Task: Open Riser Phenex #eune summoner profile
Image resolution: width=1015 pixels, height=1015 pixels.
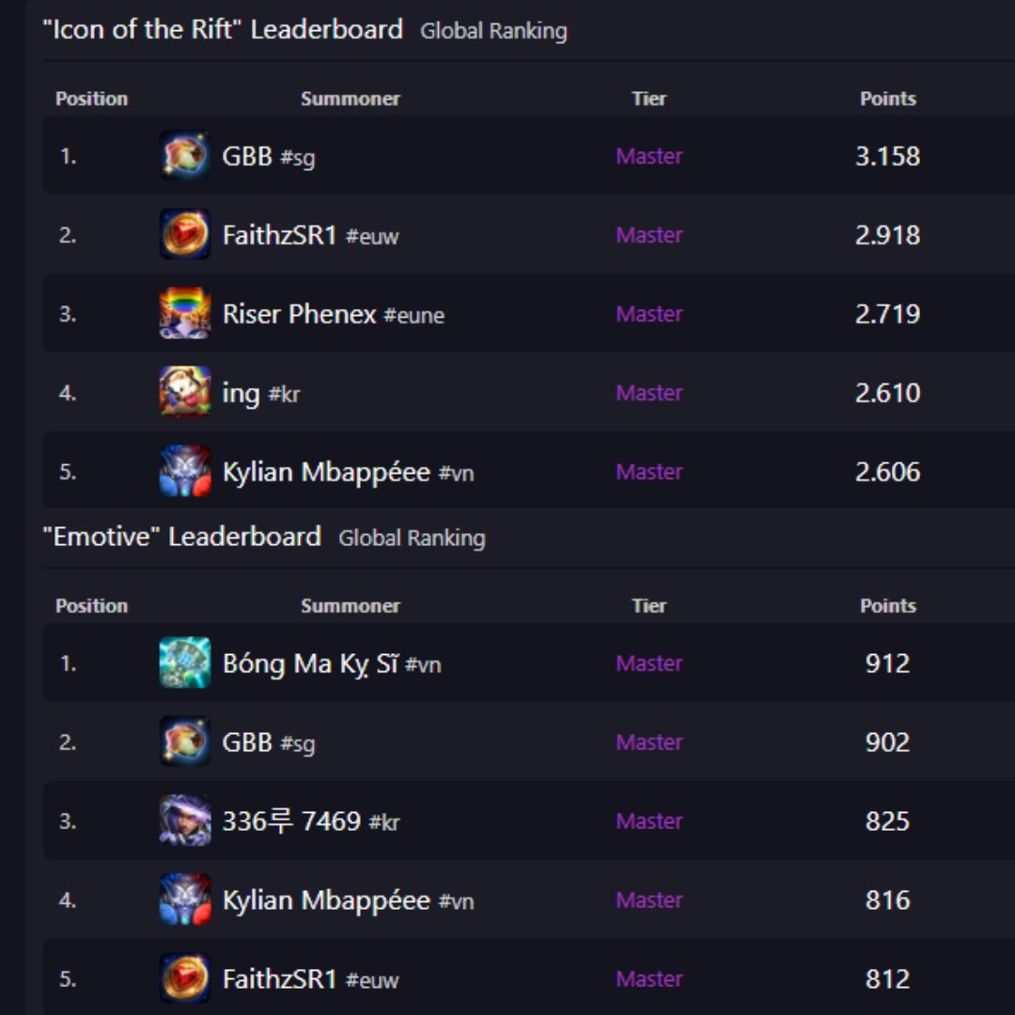Action: click(x=334, y=315)
